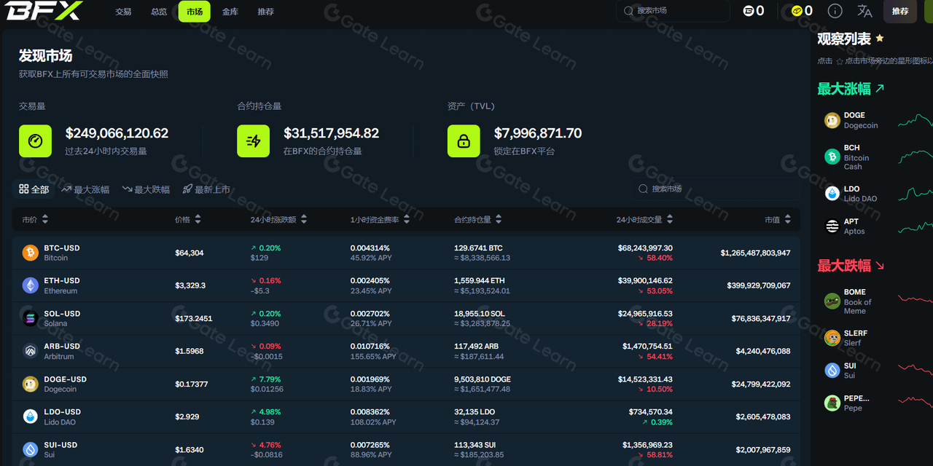Click the circular info icon in top bar
Viewport: 933px width, 466px height.
tap(835, 11)
